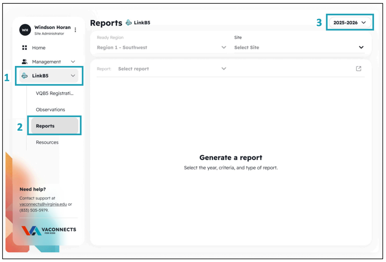Open report in new window icon
This screenshot has width=386, height=262.
(x=359, y=69)
